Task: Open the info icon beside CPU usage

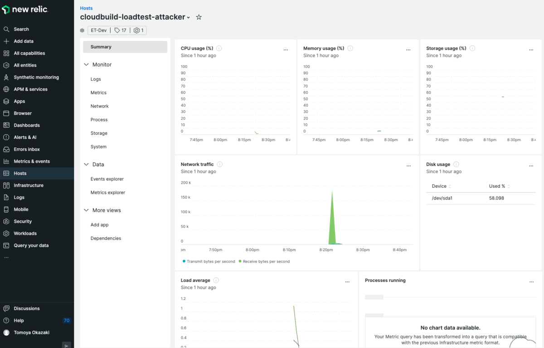Action: pos(219,48)
